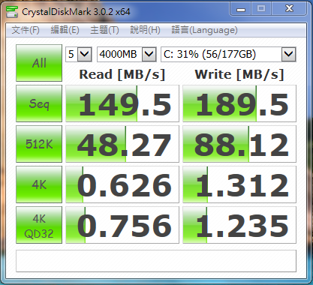The height and width of the screenshot is (285, 313).
Task: Click the CrystalDiskMark app icon in title bar
Action: [12, 11]
